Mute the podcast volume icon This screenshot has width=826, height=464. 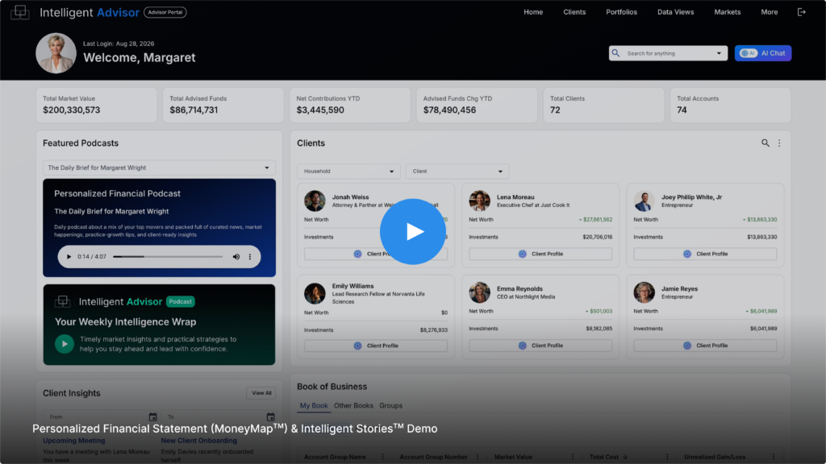[236, 257]
